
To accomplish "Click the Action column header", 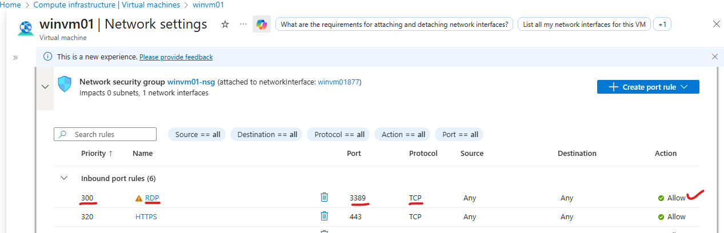I will (666, 153).
